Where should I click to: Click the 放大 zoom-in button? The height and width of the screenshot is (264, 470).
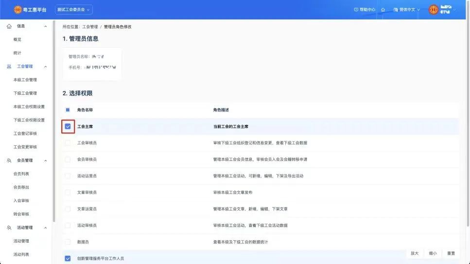pyautogui.click(x=415, y=253)
